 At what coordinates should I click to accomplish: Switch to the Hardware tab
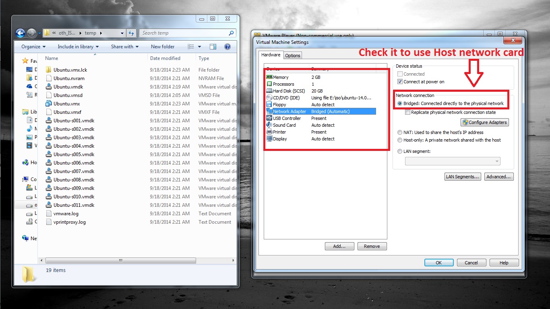click(x=271, y=55)
